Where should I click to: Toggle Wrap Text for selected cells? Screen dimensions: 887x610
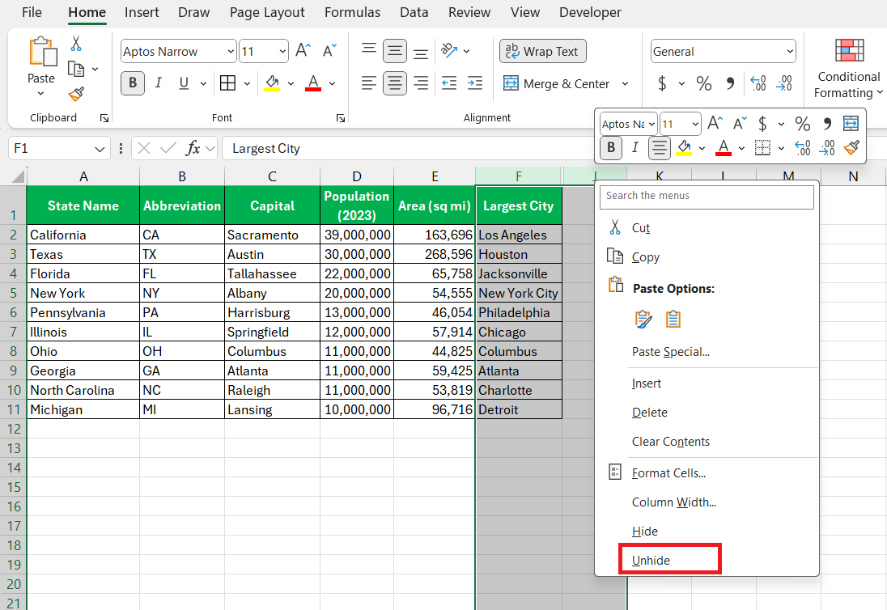pos(542,51)
